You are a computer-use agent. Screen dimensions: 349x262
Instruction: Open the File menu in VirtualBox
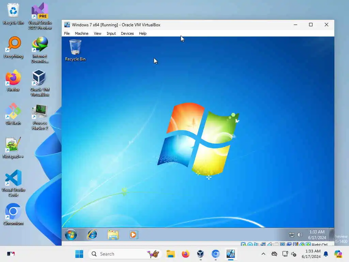pos(67,33)
